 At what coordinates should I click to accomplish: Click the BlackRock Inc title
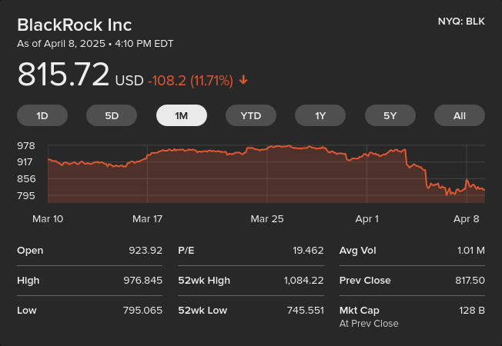tap(74, 25)
